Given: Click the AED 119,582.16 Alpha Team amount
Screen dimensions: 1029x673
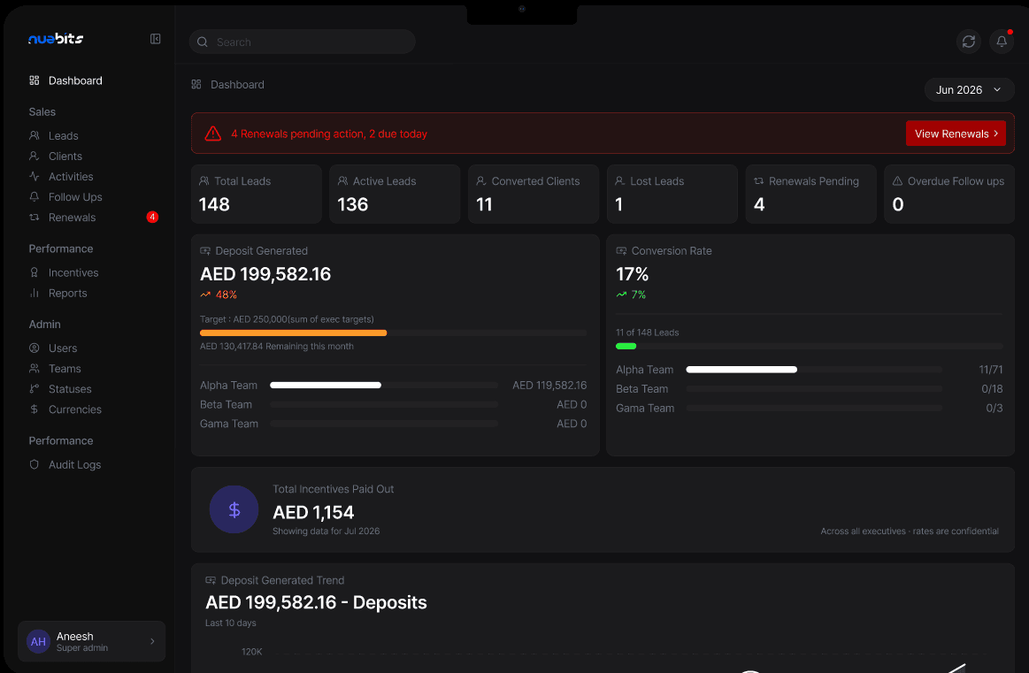Looking at the screenshot, I should (549, 385).
